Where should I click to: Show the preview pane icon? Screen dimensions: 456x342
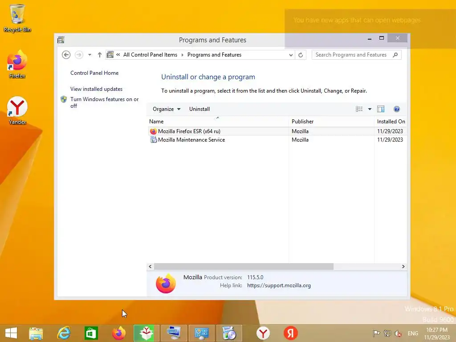coord(381,109)
